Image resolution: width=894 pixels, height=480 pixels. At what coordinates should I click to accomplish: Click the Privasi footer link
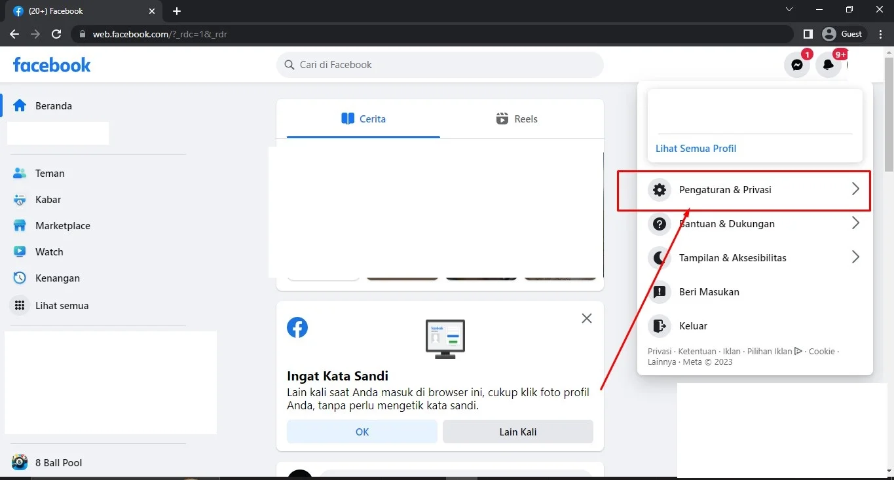click(660, 352)
